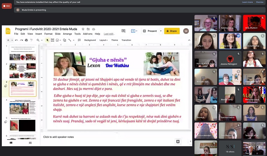Open the new slide plus dropdown arrow
The image size is (267, 156).
click(12, 40)
